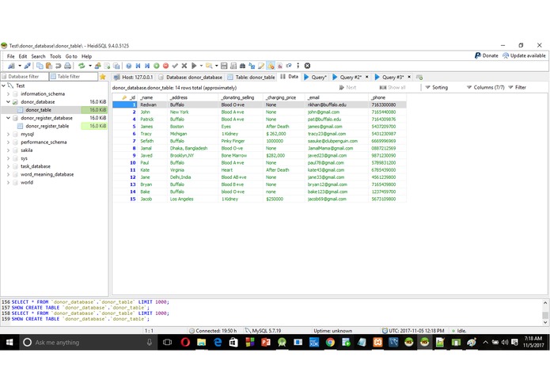
Task: Click the Update available button
Action: 524,55
